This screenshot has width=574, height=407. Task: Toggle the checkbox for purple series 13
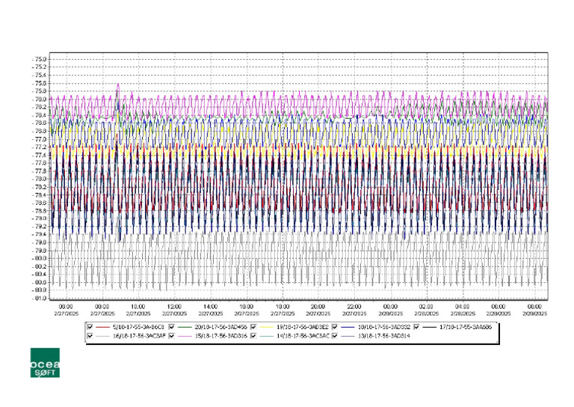click(335, 336)
